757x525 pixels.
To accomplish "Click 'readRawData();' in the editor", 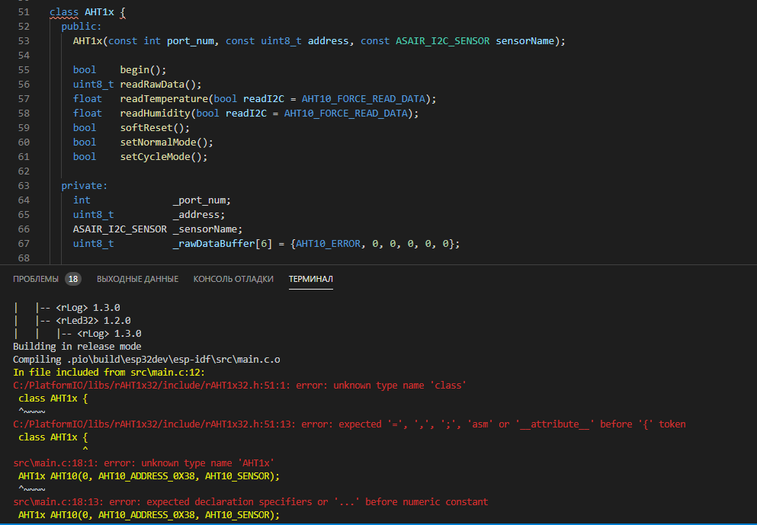I will pos(161,85).
